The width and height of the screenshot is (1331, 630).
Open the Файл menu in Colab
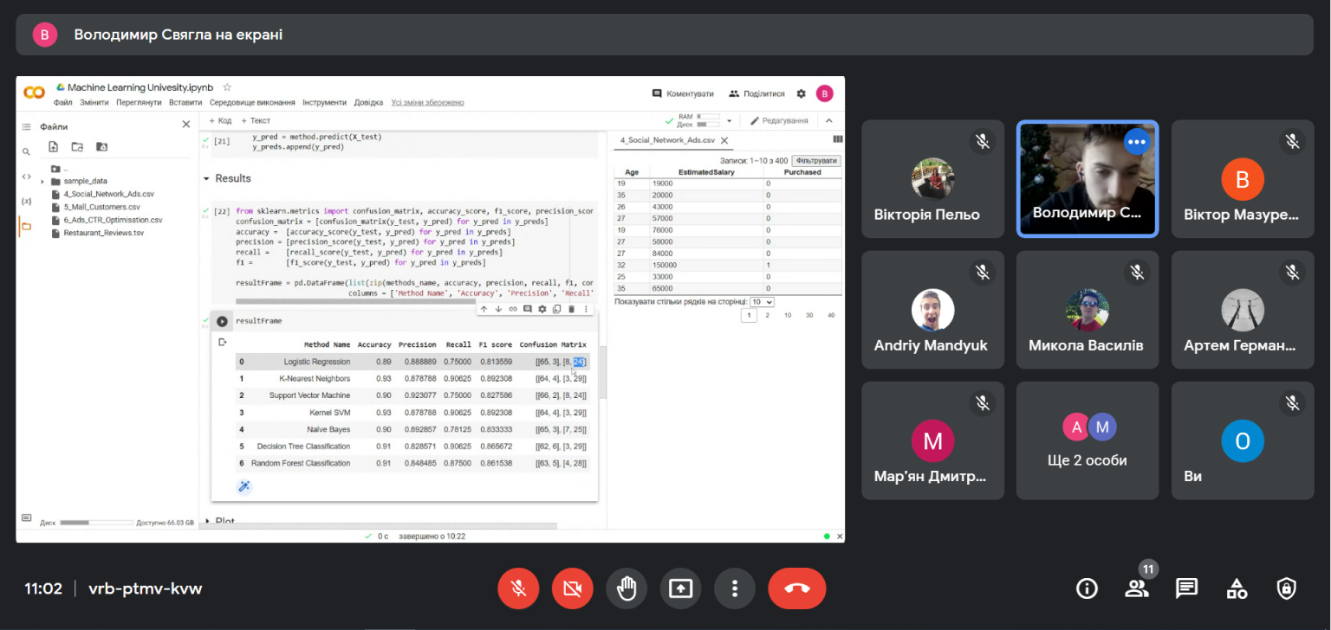point(62,102)
